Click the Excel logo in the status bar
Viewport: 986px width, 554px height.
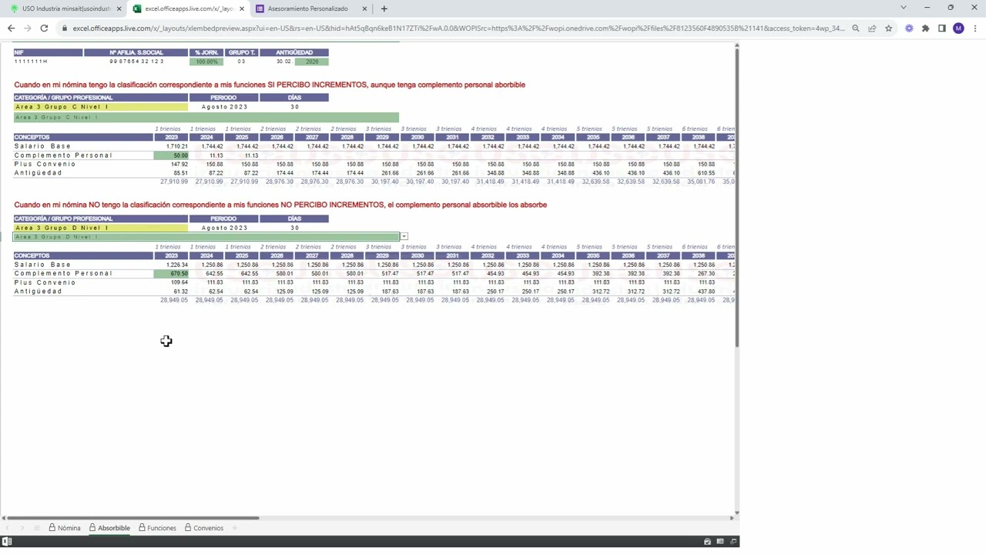tap(7, 542)
